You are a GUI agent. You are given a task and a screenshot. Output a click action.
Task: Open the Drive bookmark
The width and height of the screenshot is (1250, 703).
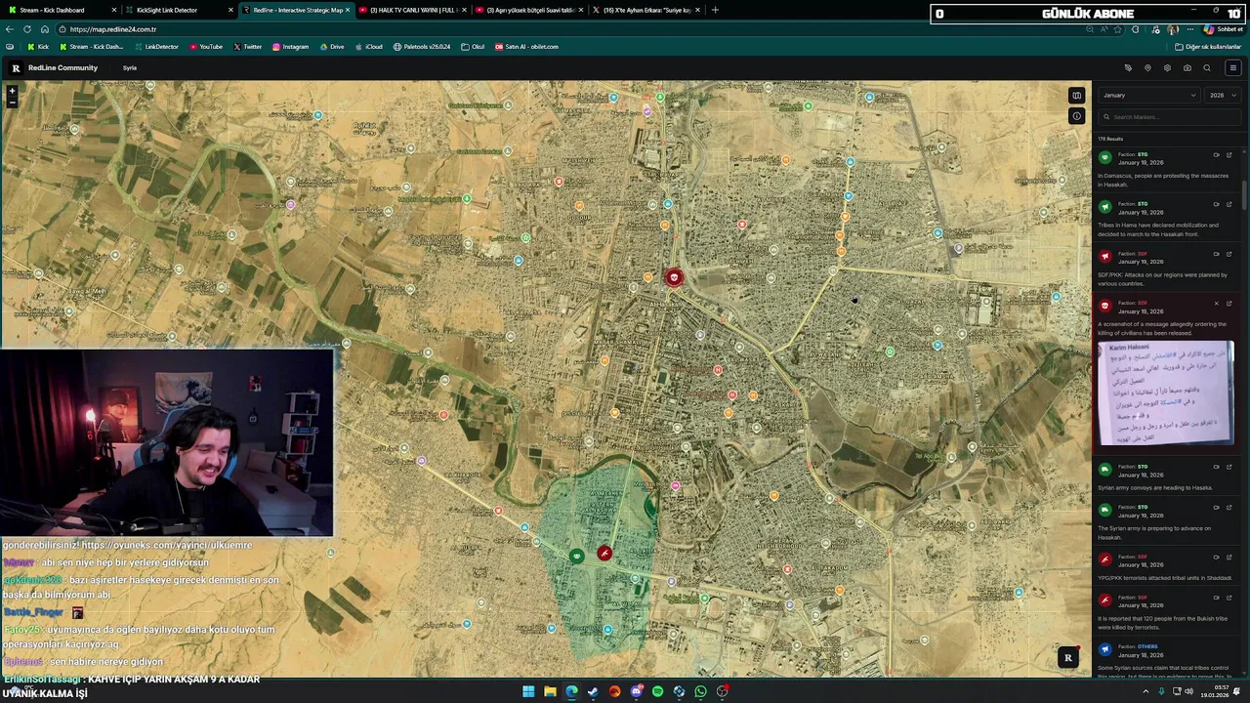coord(332,47)
